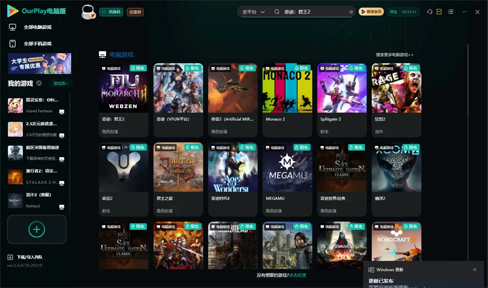Open the 奇迹: 君王2 game card

pos(123,100)
